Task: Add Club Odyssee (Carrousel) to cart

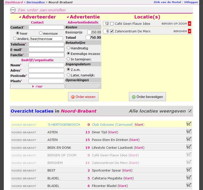Action: pos(189,124)
